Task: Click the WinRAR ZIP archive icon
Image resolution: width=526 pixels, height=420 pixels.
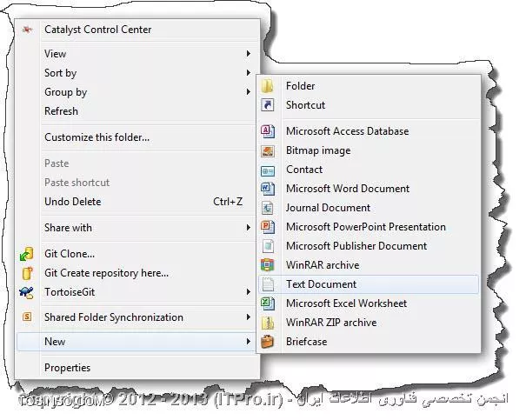Action: coord(268,323)
